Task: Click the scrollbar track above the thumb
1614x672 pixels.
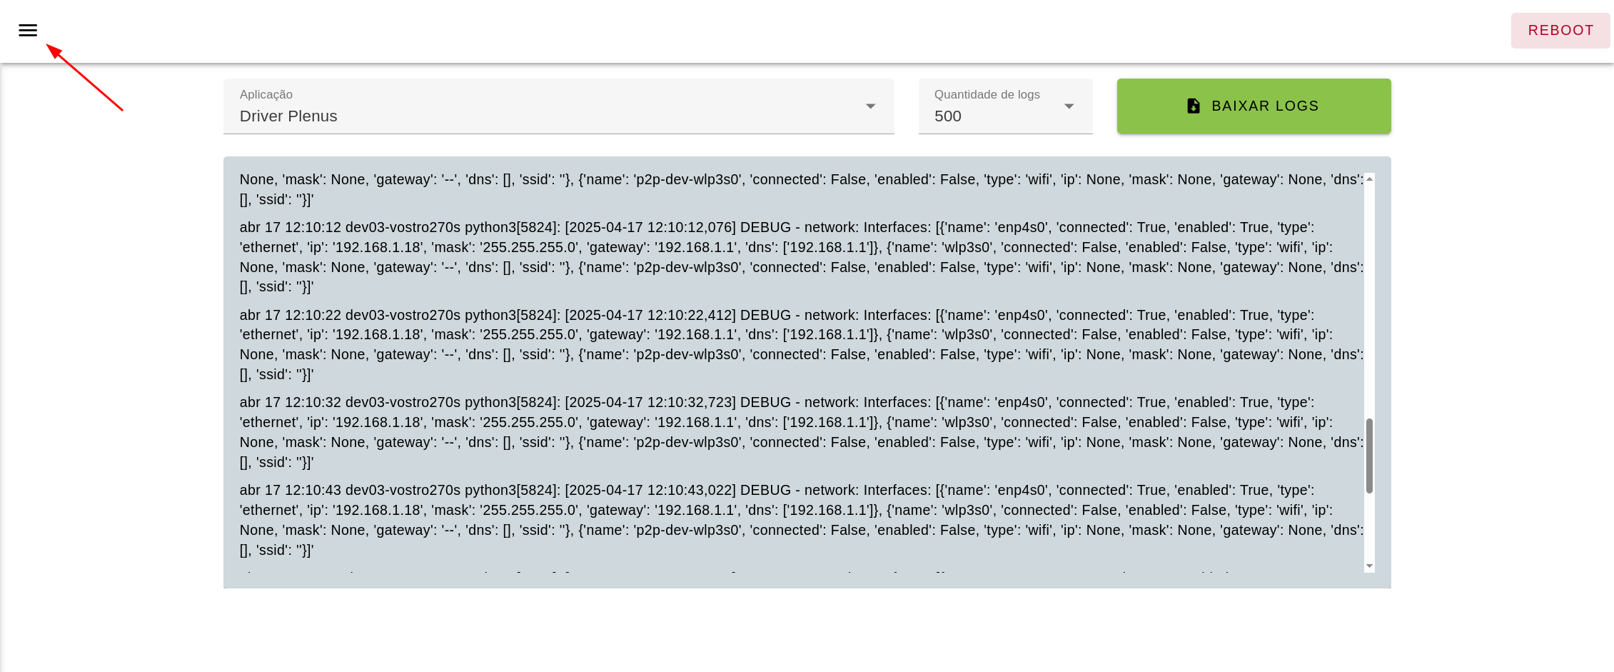Action: point(1369,300)
